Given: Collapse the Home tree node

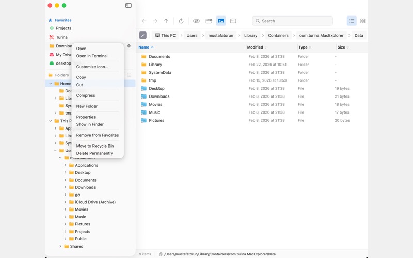Looking at the screenshot, I should point(50,84).
